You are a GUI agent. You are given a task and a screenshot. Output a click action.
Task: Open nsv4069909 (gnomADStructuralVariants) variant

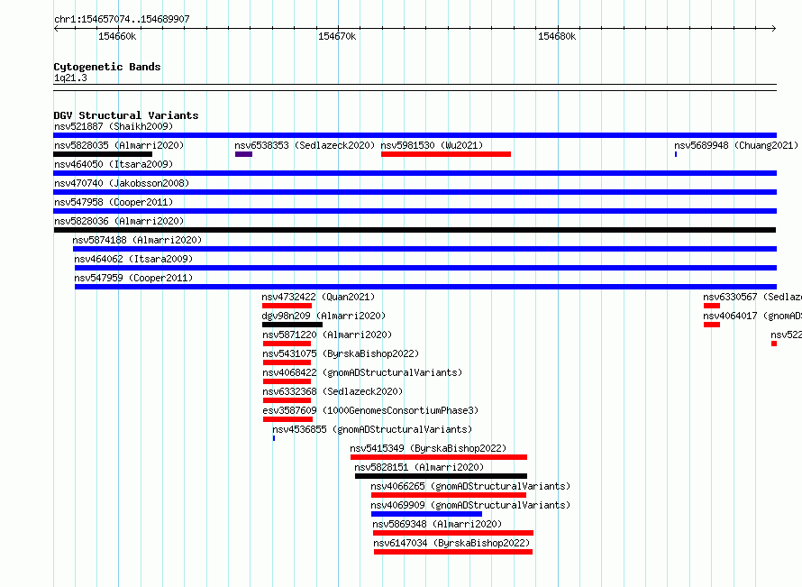pyautogui.click(x=470, y=505)
